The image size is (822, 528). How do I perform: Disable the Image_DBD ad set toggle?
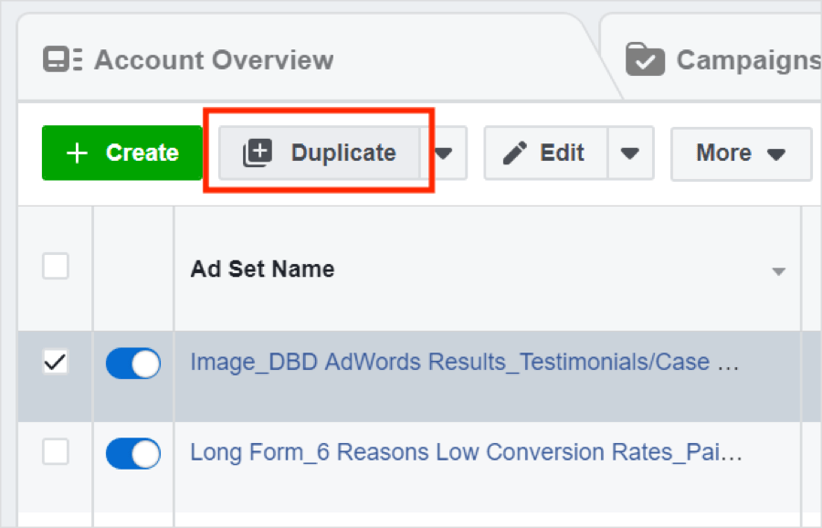[132, 363]
